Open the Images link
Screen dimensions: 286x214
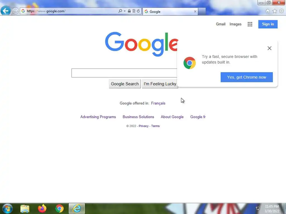235,24
